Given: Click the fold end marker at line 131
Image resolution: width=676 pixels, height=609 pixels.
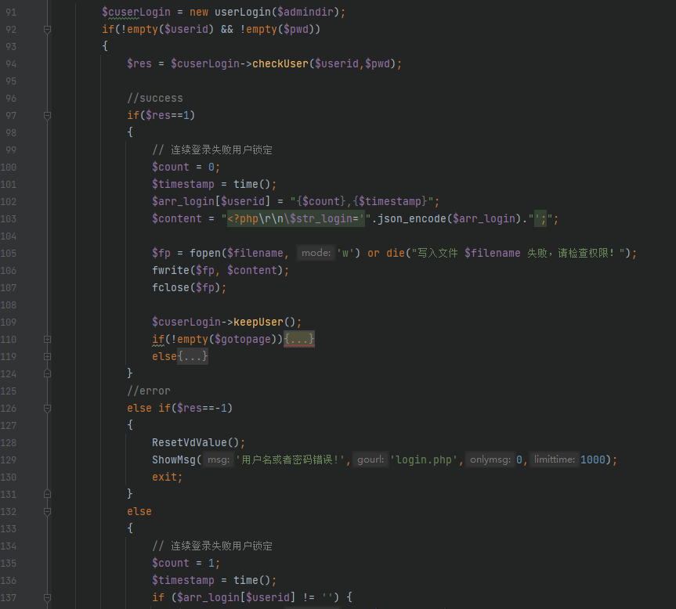Looking at the screenshot, I should [46, 494].
